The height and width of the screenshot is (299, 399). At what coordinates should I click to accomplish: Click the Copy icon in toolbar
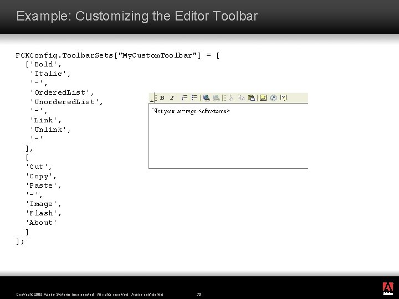coord(241,98)
